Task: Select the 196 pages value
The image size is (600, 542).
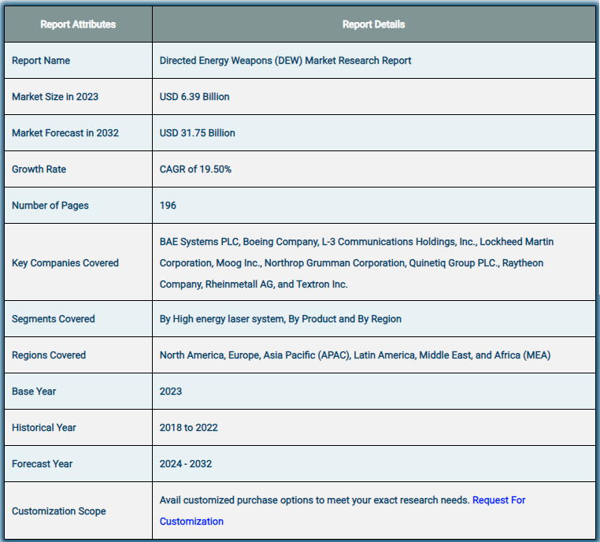Action: point(168,206)
